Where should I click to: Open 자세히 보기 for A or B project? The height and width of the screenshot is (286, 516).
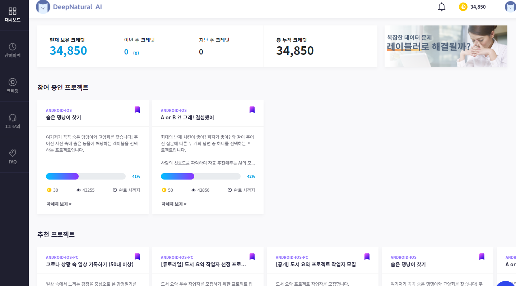174,204
